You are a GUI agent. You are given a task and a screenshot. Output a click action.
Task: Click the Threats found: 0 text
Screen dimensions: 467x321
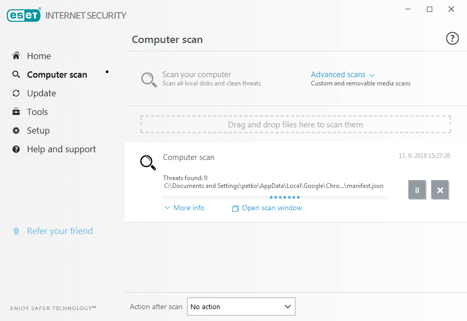(185, 178)
